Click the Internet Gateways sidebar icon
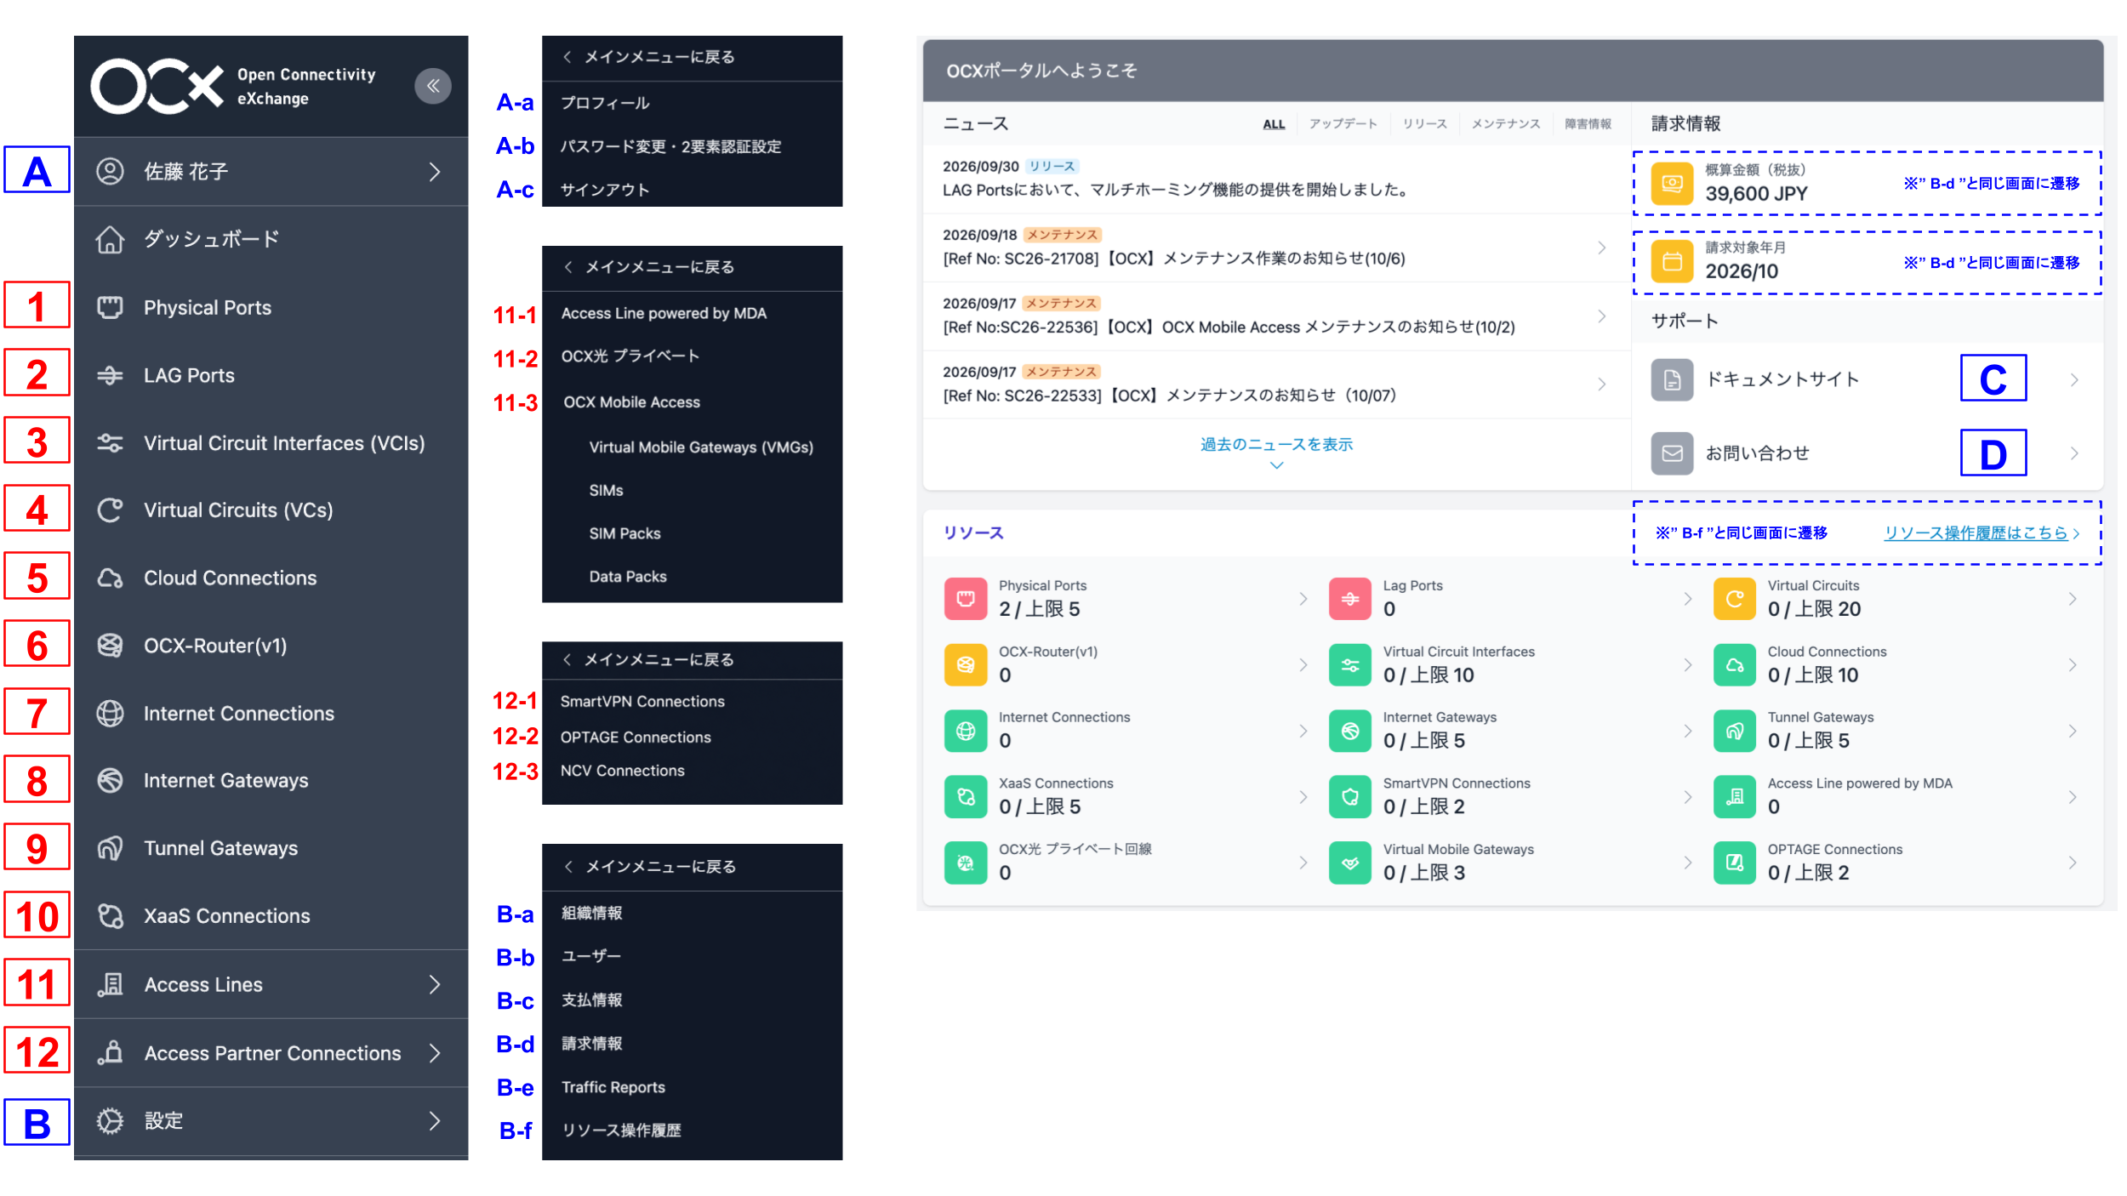The height and width of the screenshot is (1196, 2127). tap(110, 781)
